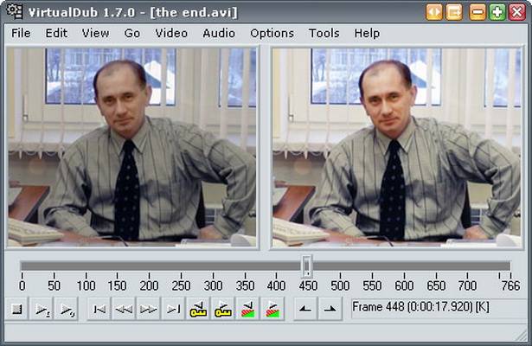
Task: Click the timeline at frame 600
Action: 404,266
